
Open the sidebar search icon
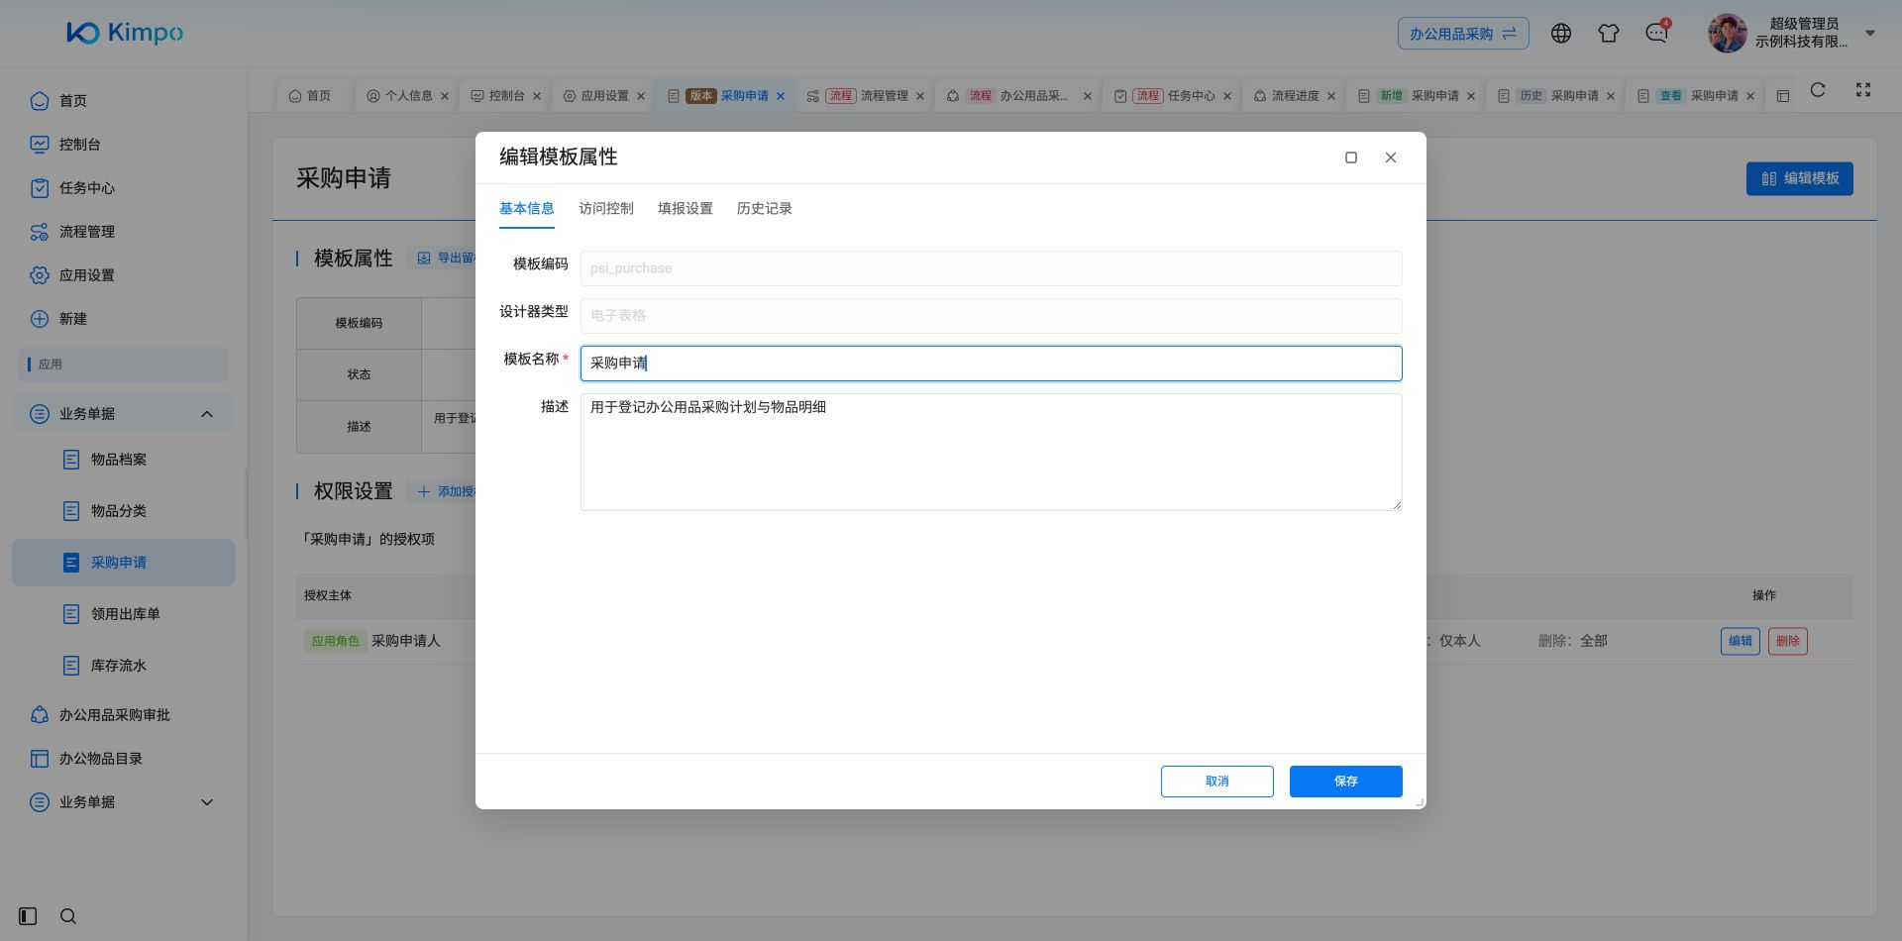pos(68,916)
